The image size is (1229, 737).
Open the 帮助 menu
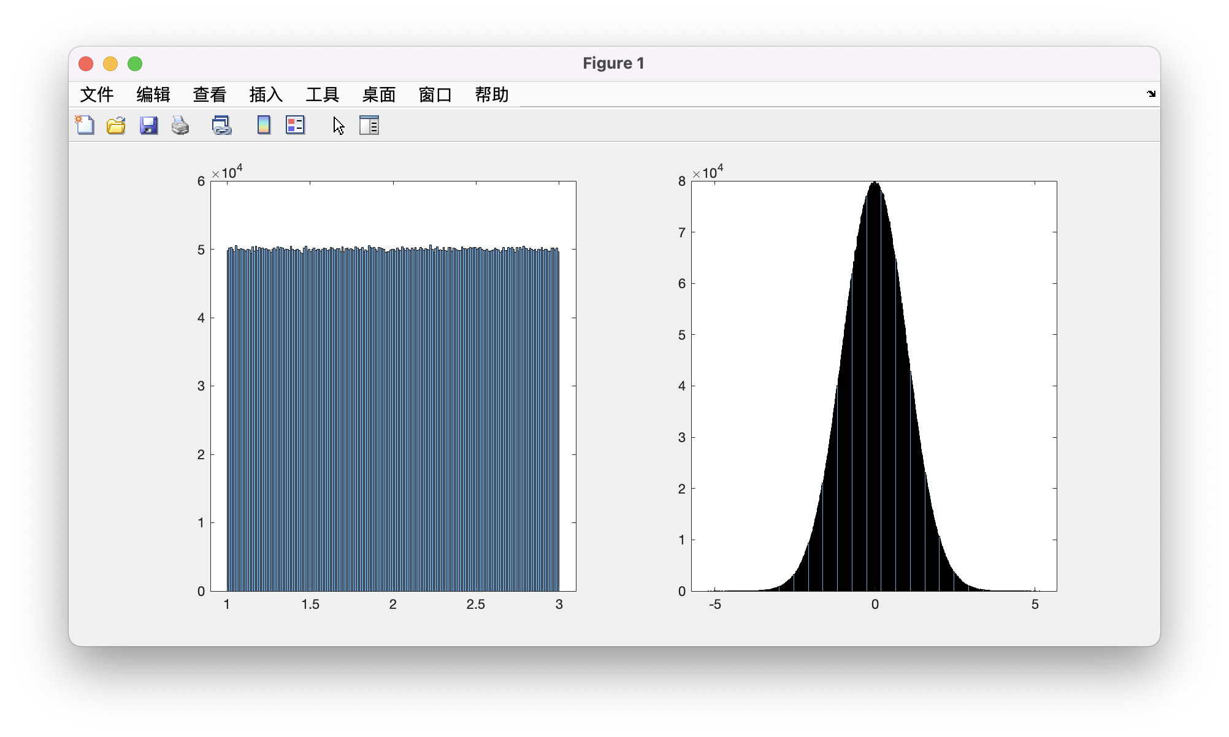pos(492,94)
